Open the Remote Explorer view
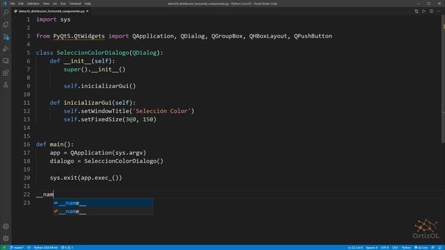The image size is (445, 250). pos(6,61)
